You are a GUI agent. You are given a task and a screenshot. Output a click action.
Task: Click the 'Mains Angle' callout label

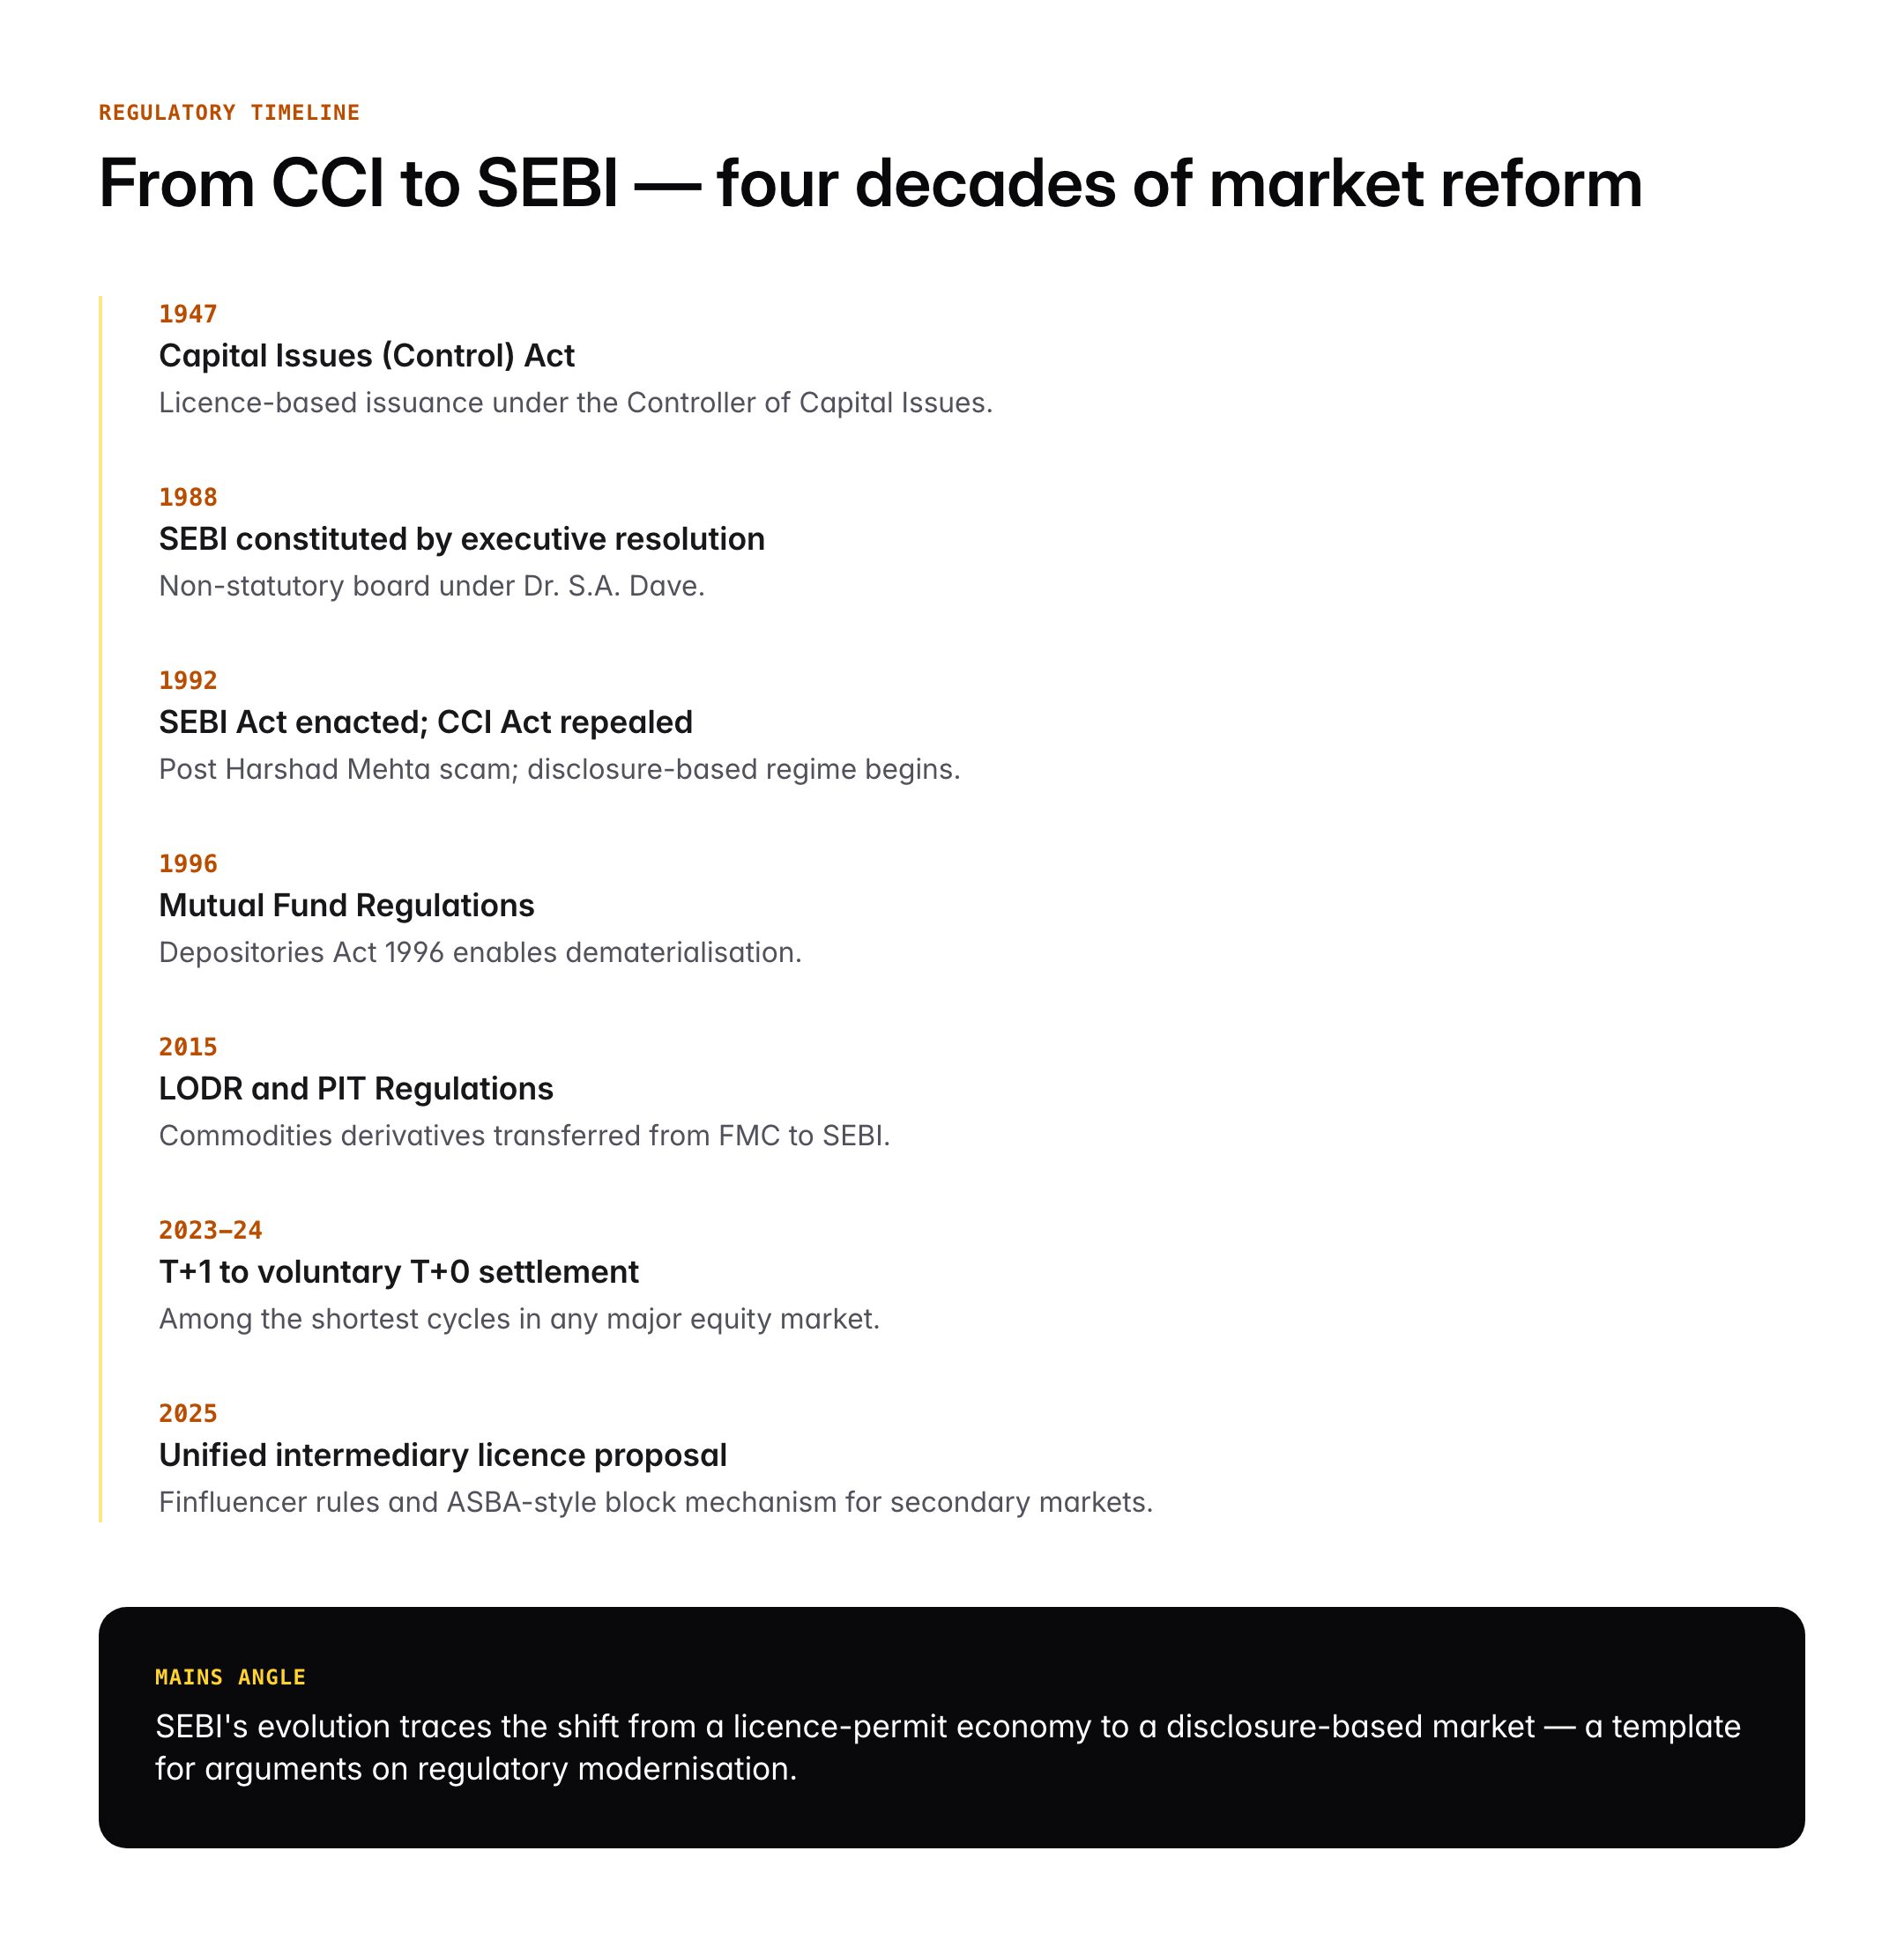point(230,1677)
